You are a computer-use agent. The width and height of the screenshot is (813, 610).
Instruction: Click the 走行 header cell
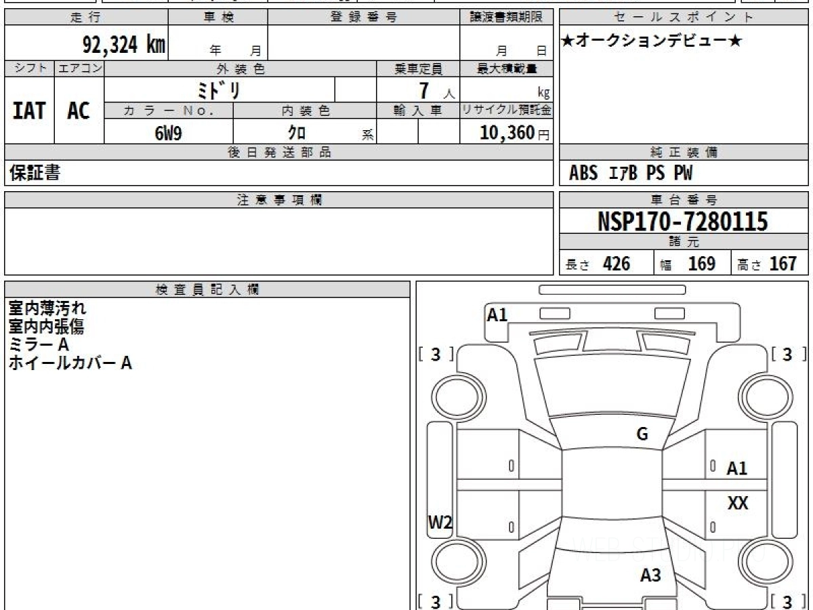(86, 18)
